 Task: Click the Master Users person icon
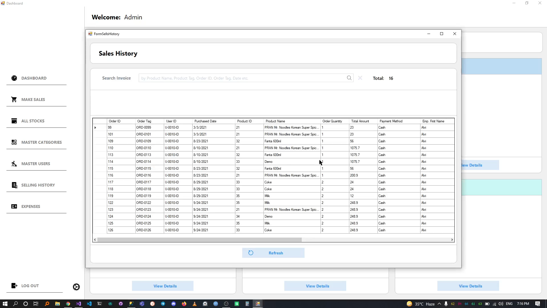14,164
